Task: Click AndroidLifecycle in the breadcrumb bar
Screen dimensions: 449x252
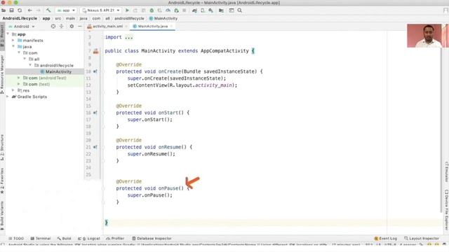Action: click(20, 18)
